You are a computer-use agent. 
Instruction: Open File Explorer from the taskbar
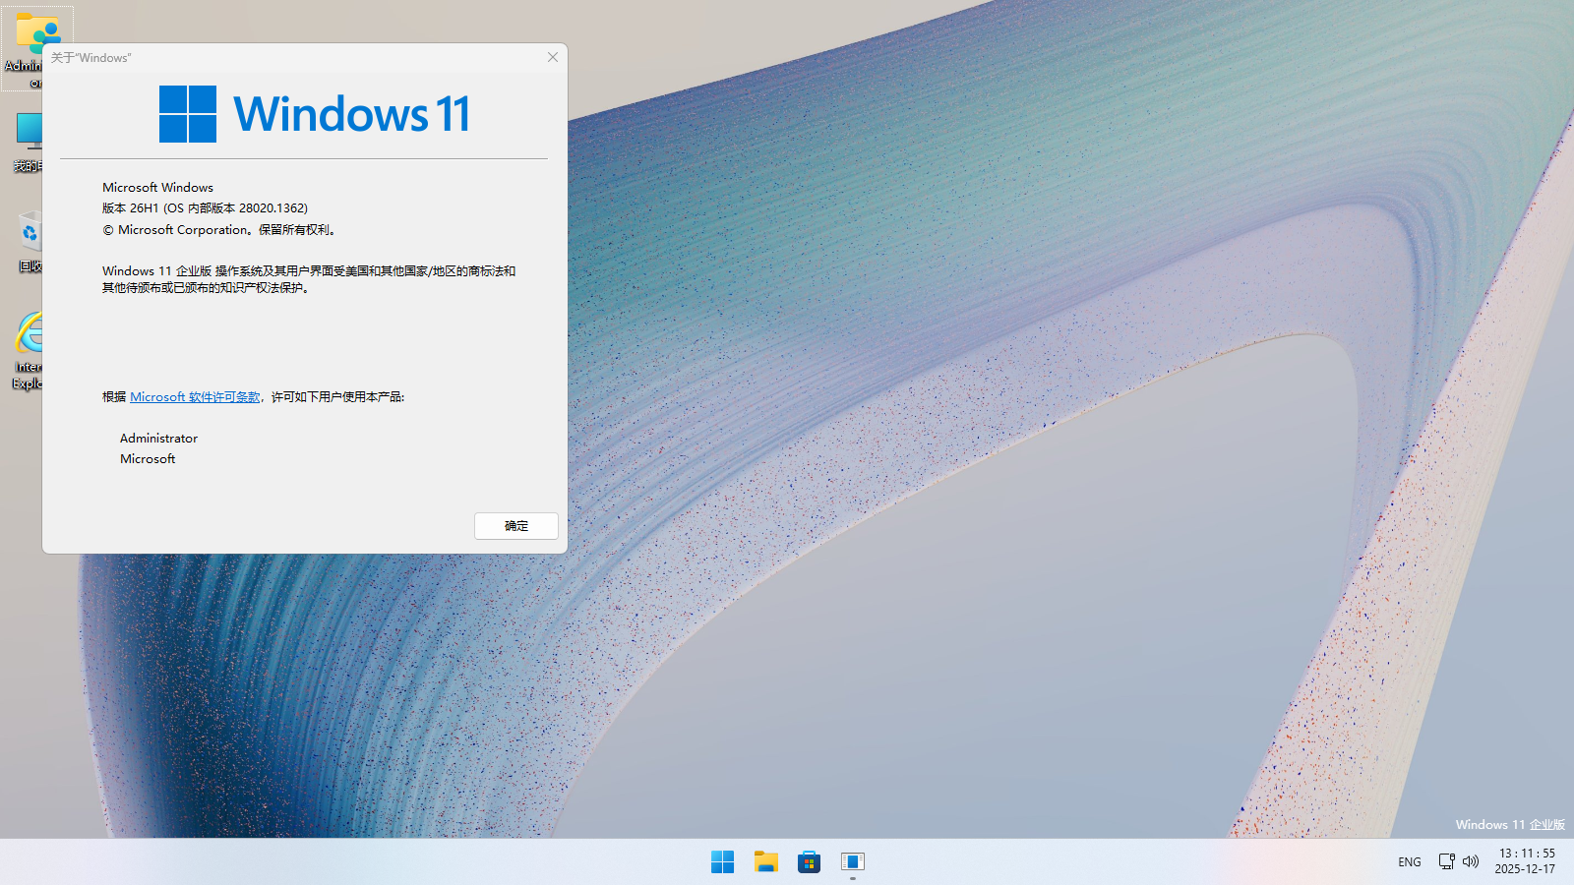766,861
